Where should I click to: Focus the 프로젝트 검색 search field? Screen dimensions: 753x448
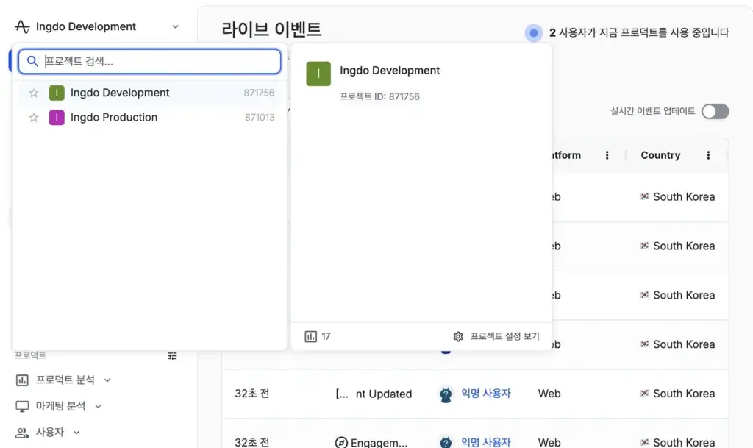150,62
